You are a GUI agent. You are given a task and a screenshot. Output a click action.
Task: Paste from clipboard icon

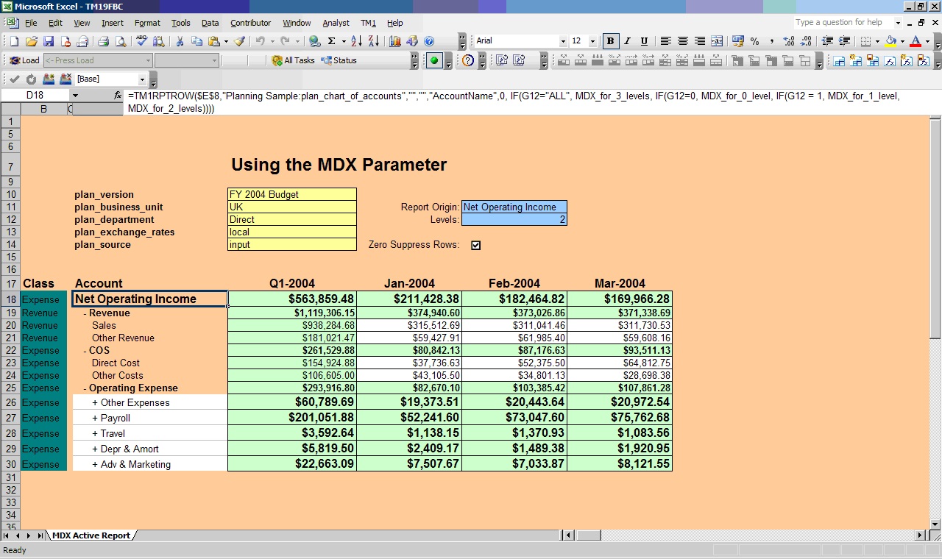213,41
